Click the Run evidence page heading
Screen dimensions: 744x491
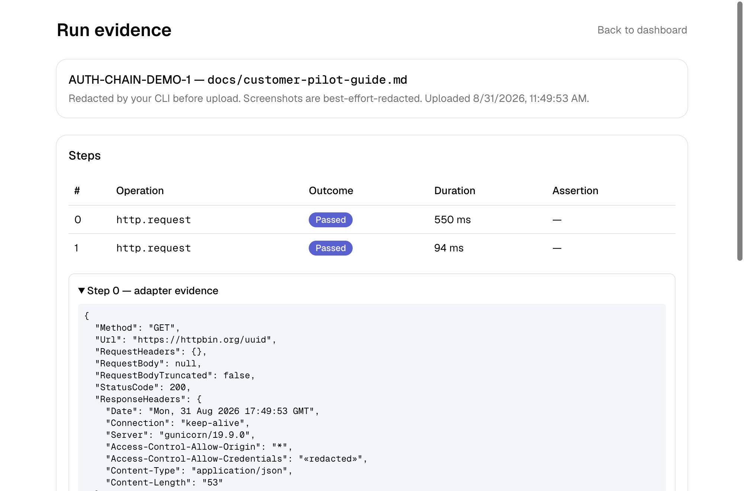tap(114, 30)
